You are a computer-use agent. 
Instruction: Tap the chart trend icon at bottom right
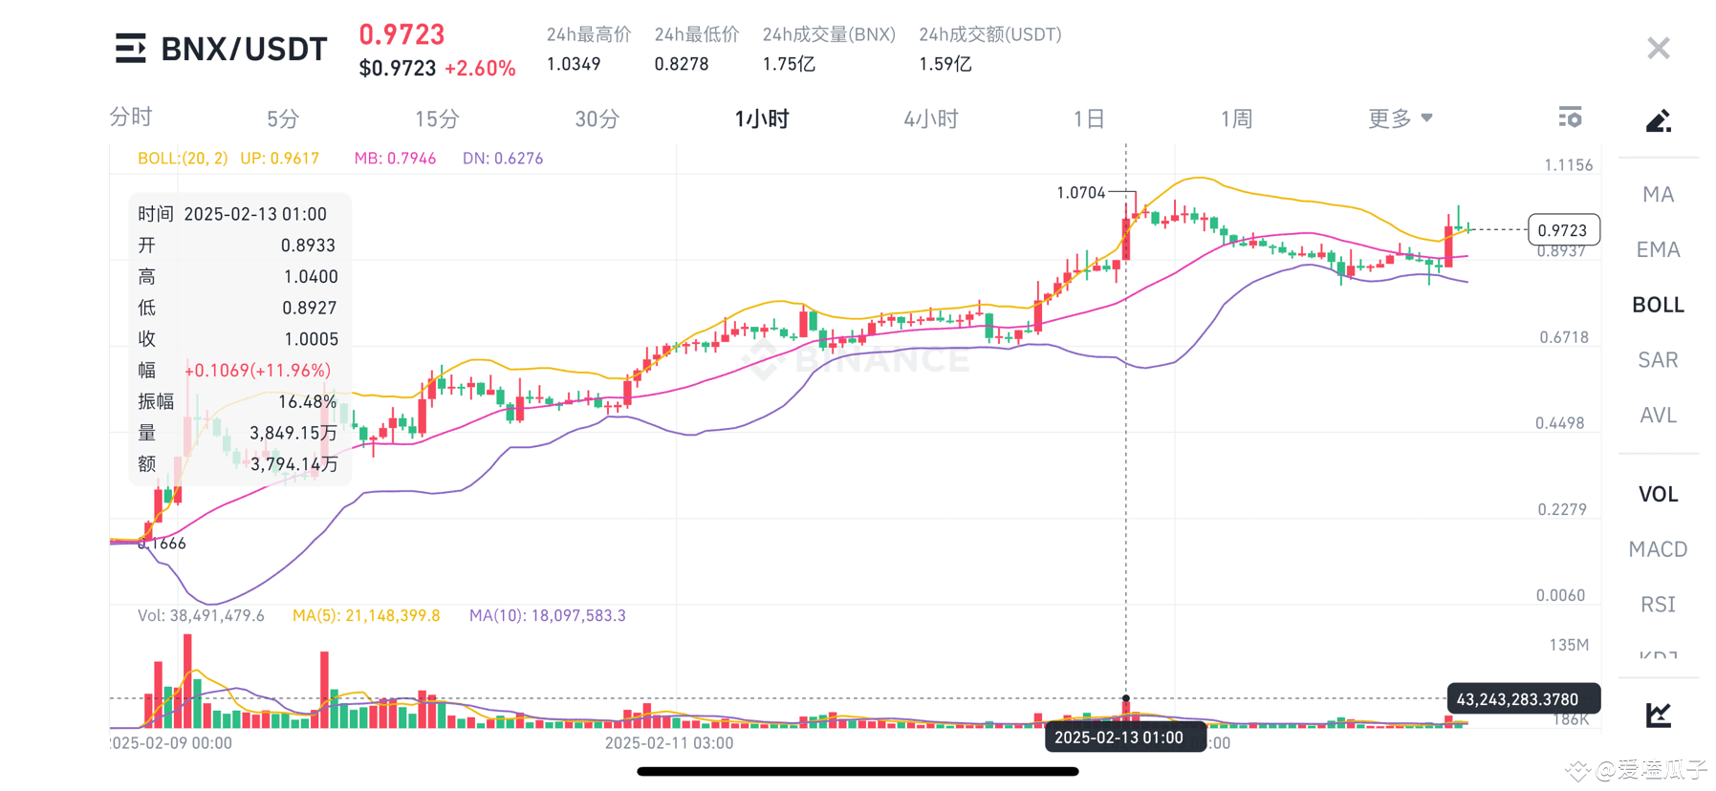pos(1658,714)
